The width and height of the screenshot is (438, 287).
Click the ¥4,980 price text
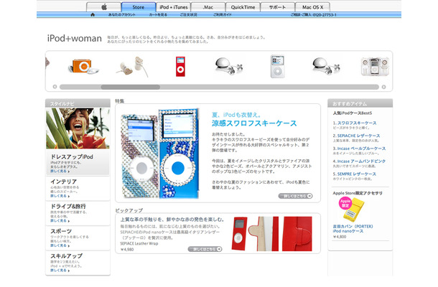(127, 249)
